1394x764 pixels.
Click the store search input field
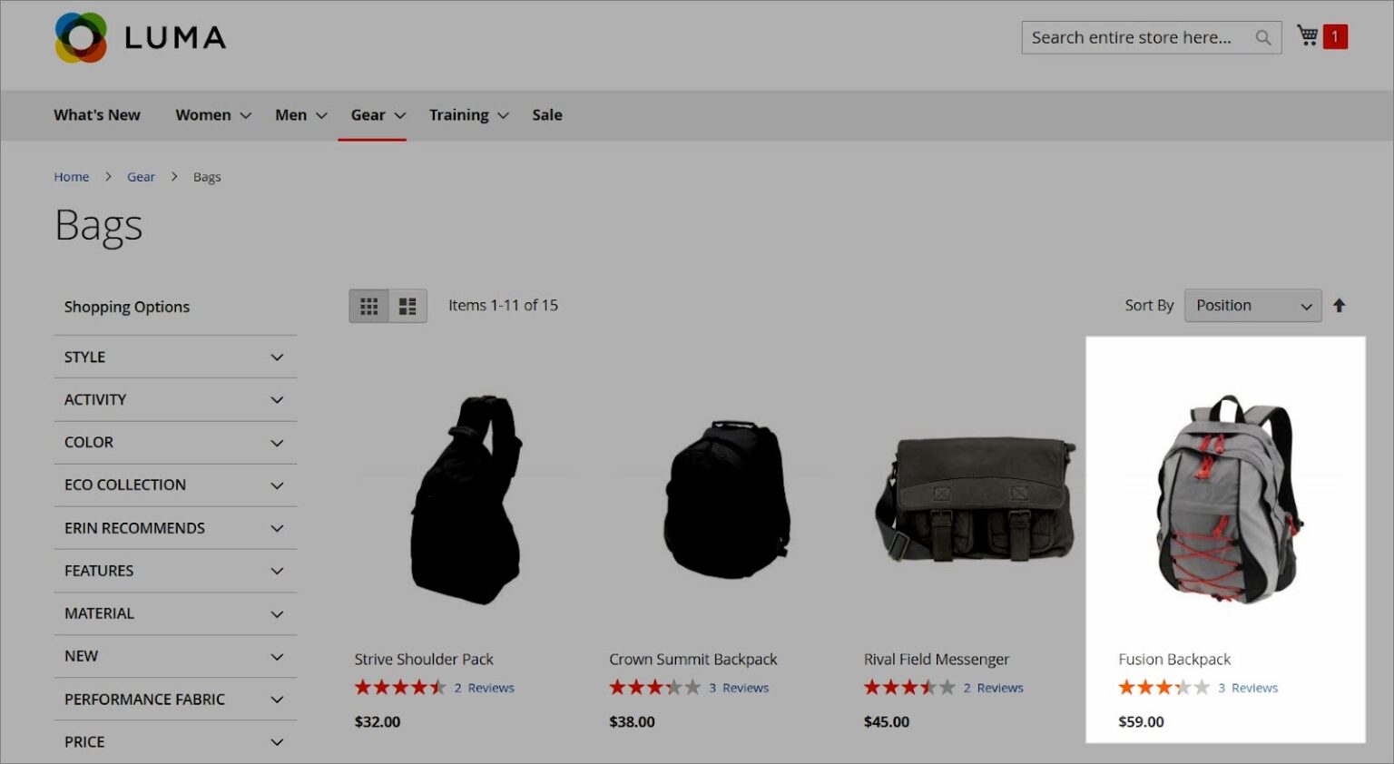[1134, 38]
